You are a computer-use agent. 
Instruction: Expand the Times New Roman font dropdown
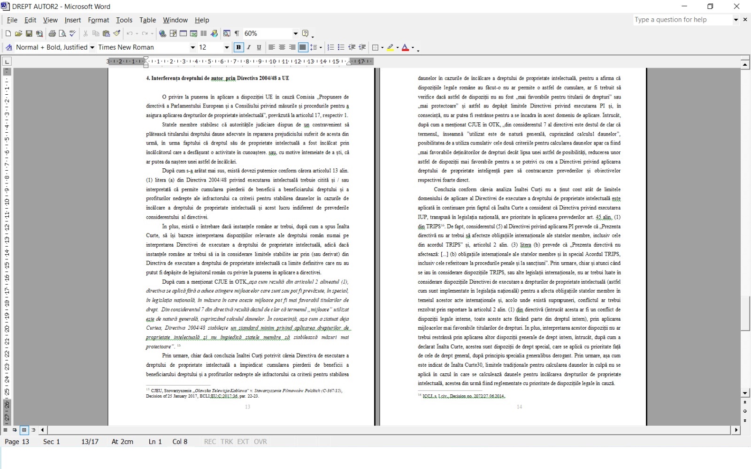192,47
